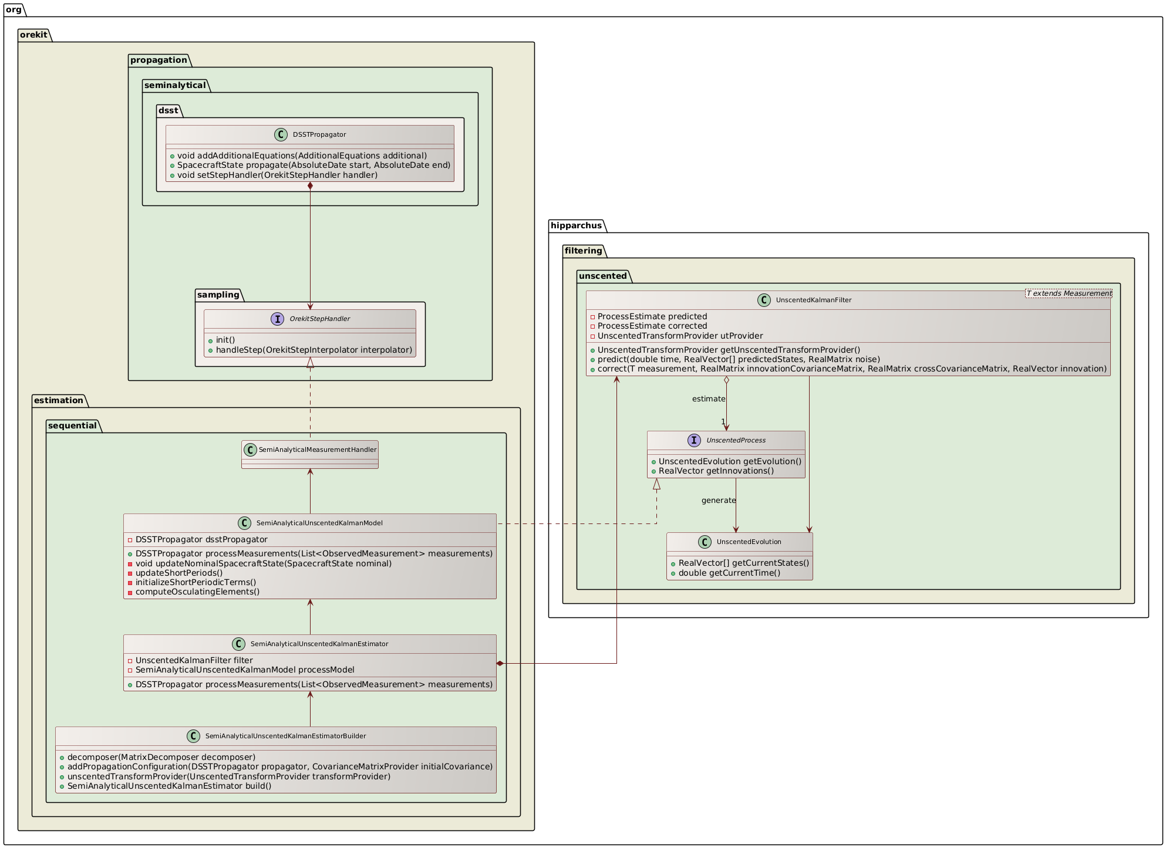Expand the hipparchus package tab
Viewport: 1166px width, 848px height.
pos(577,225)
